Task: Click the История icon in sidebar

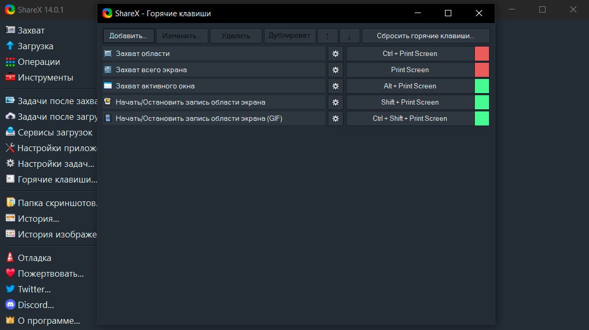Action: pyautogui.click(x=10, y=218)
